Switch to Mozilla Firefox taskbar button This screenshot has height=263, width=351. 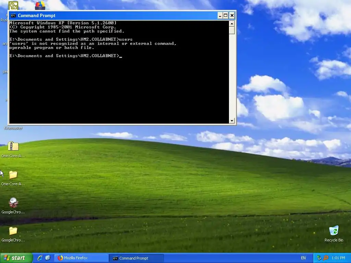82,258
